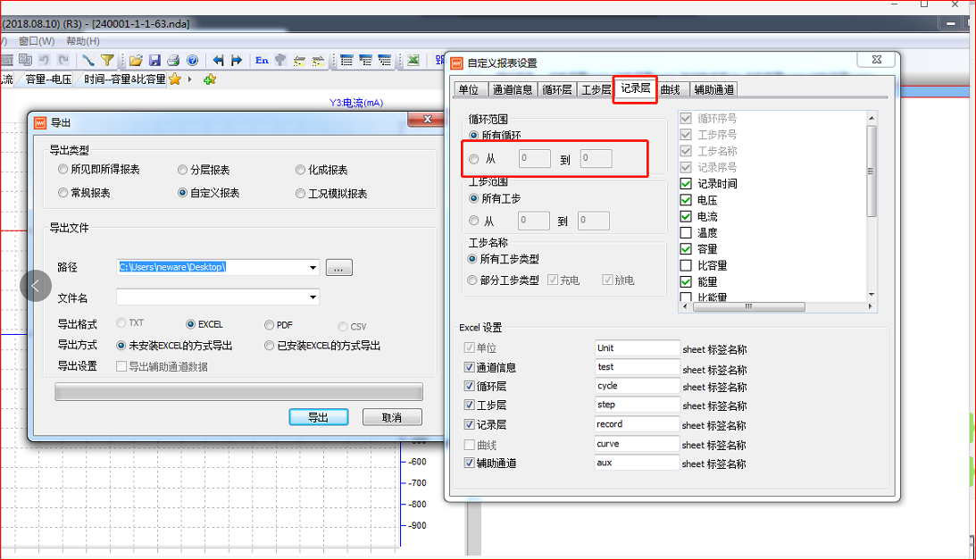Uncheck 辅助通道 in Excel settings
Screen dimensions: 976x560
click(x=470, y=463)
